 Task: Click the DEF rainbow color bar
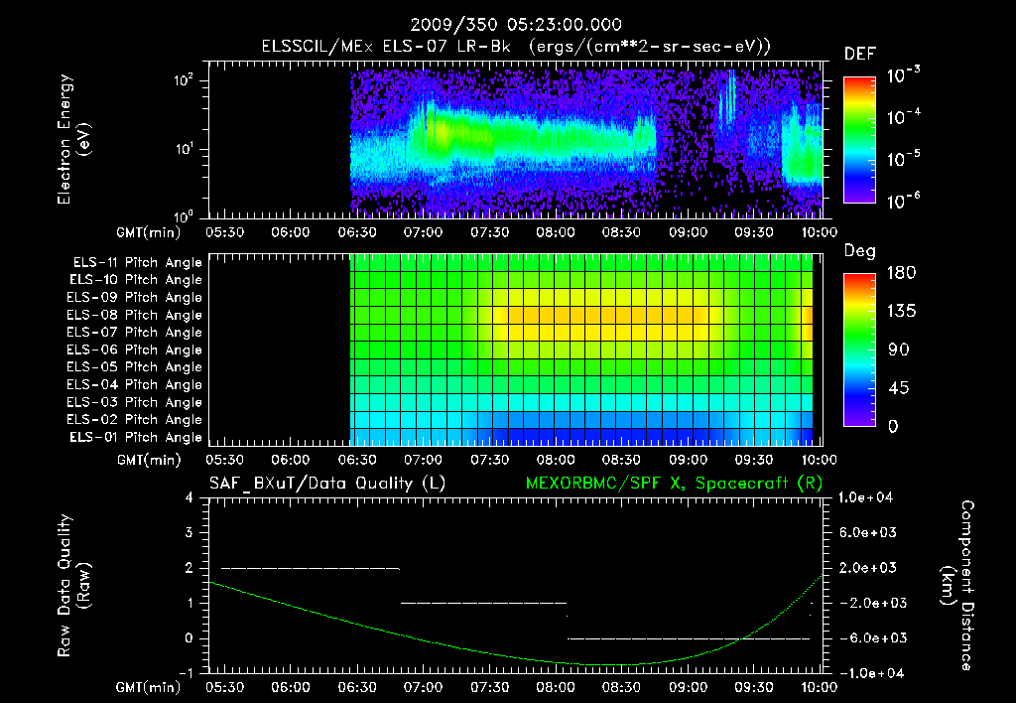click(859, 140)
